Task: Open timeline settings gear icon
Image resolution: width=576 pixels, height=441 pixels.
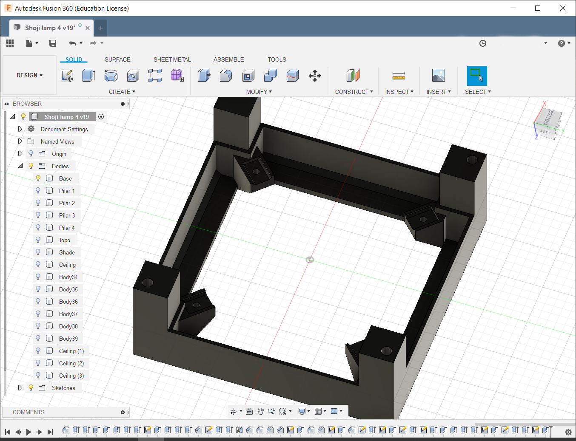Action: (568, 432)
